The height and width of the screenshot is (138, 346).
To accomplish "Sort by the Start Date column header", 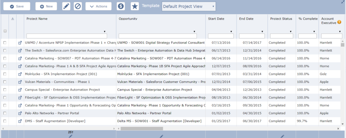I will (x=216, y=19).
